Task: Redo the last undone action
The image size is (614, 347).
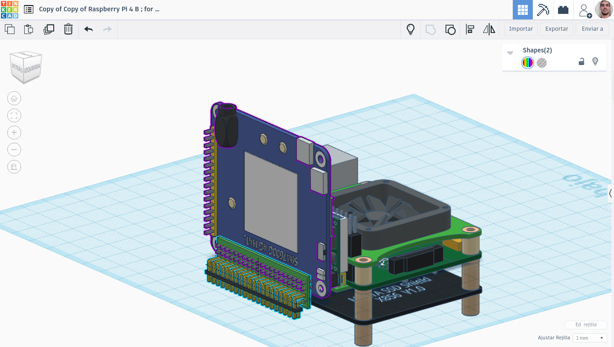Action: pos(107,29)
